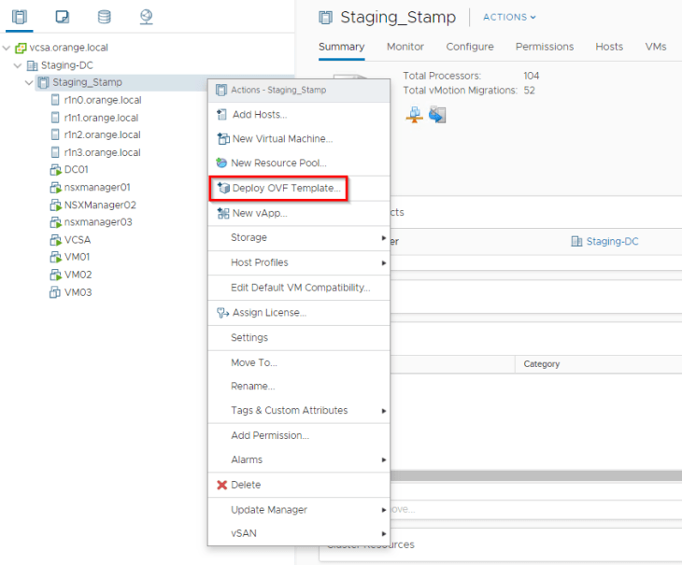Collapse the Staging-DC datacenter node
Screen dimensions: 682x565
[18, 65]
